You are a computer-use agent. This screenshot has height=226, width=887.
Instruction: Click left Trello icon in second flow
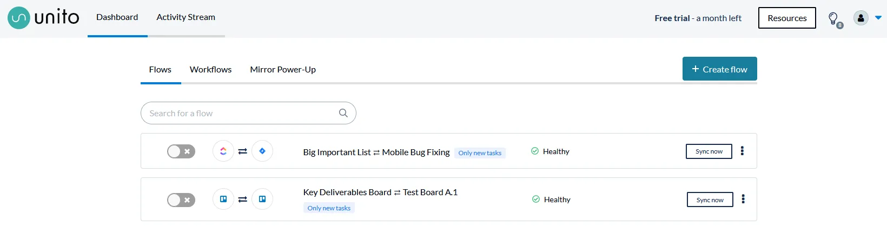[223, 200]
